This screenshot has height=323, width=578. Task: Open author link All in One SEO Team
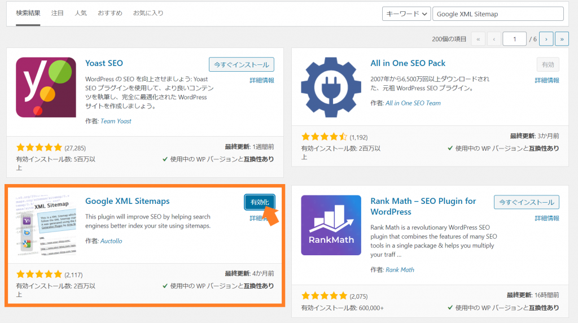(413, 103)
